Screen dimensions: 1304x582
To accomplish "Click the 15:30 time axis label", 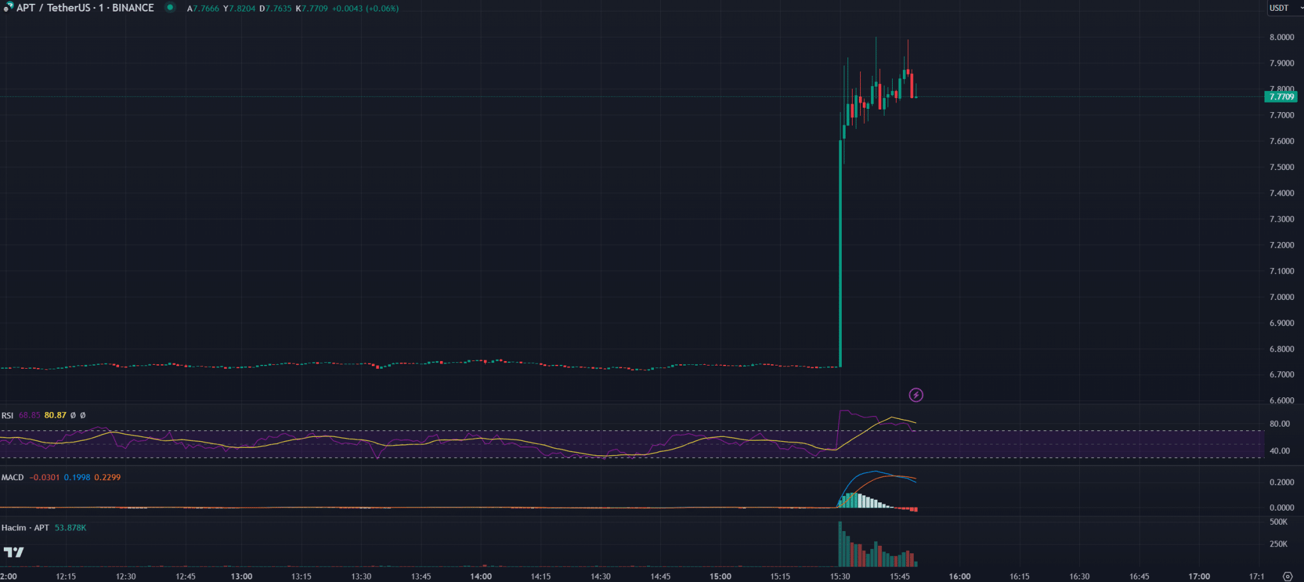I will pos(840,576).
